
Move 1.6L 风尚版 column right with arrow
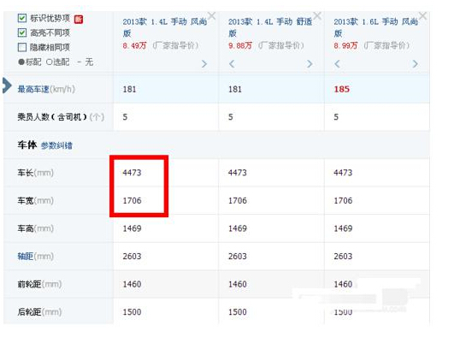point(416,63)
